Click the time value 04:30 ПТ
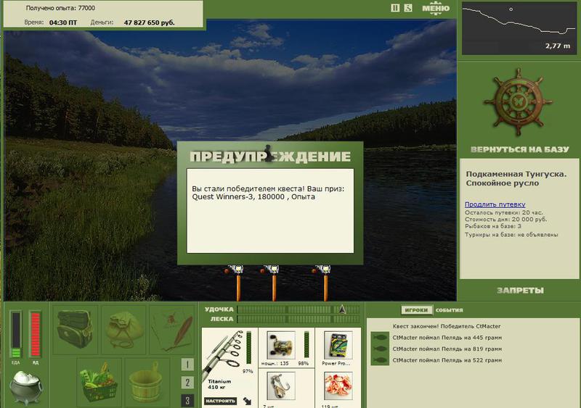Viewport: 581px width, 408px height. (63, 22)
